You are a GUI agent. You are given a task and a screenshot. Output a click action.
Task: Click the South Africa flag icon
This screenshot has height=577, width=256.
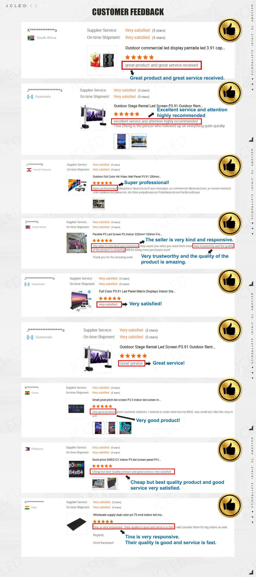[x=31, y=38]
